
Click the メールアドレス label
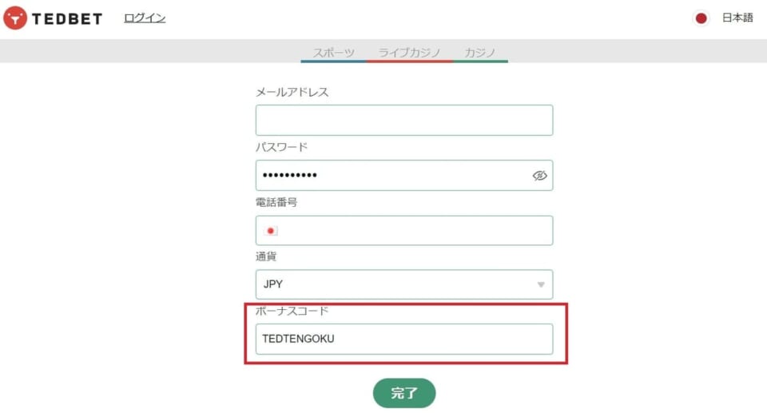292,93
